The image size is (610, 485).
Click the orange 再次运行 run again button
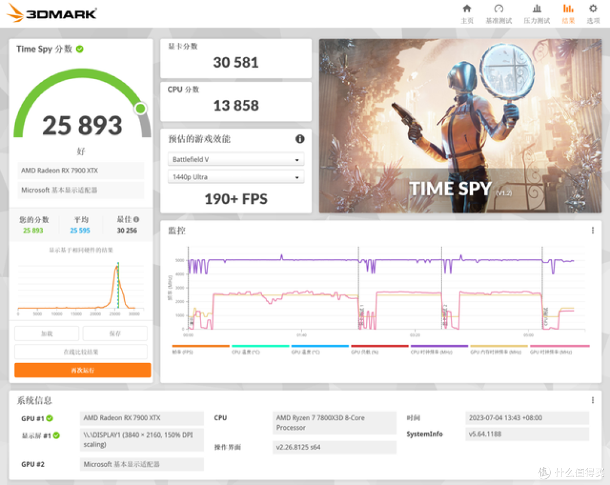(82, 370)
